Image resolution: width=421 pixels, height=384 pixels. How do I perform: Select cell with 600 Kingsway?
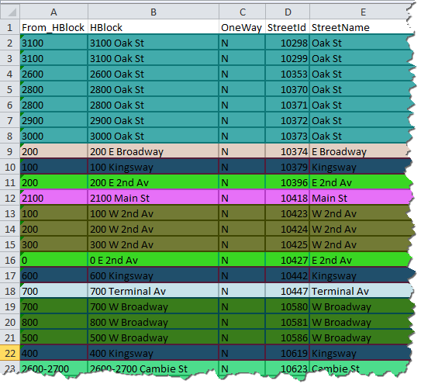pyautogui.click(x=154, y=275)
